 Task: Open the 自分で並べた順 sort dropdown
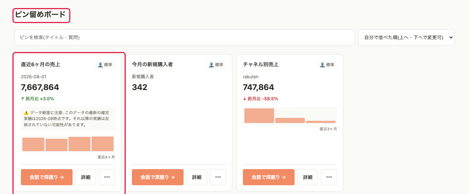tap(406, 37)
